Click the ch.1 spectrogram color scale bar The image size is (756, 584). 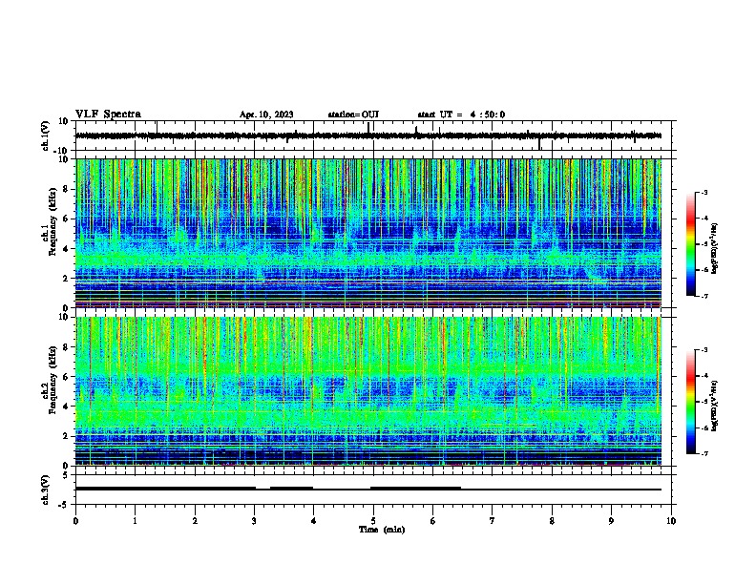click(x=691, y=244)
